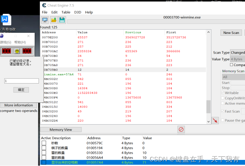Select result row address 00B70020

[x=123, y=46]
